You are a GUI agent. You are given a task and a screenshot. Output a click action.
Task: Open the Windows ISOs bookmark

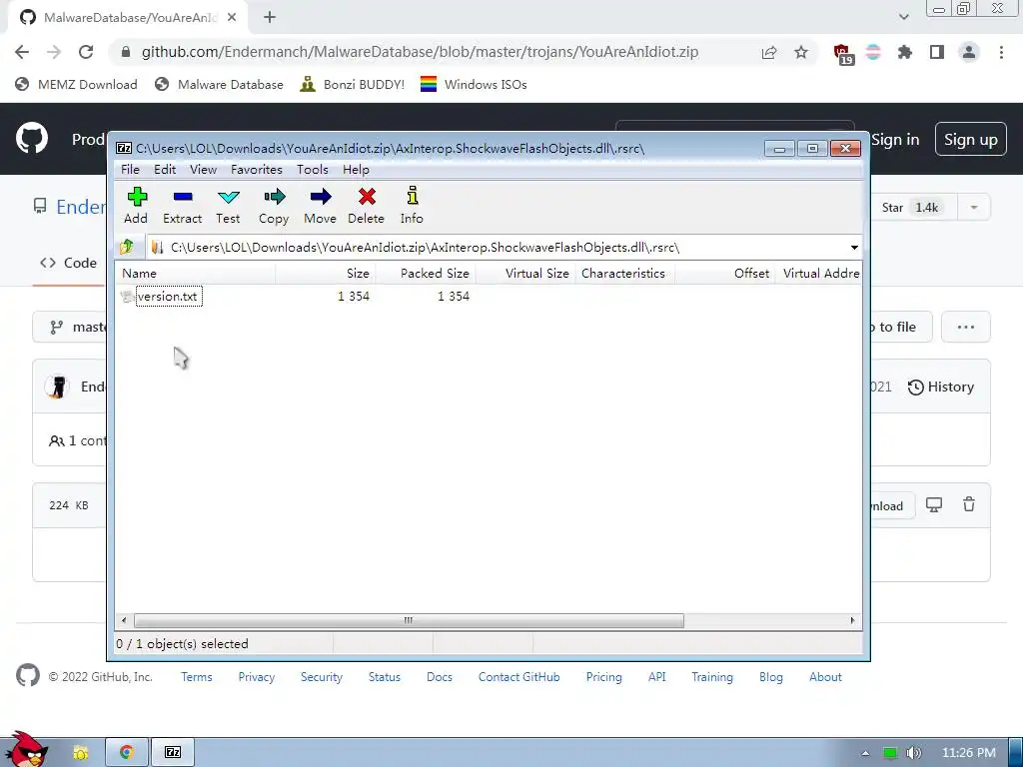tap(474, 84)
